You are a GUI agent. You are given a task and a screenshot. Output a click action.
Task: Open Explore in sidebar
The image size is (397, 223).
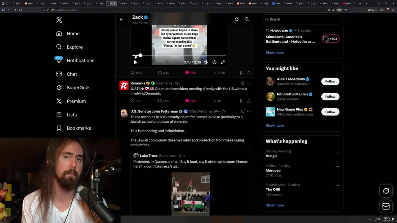pyautogui.click(x=69, y=47)
